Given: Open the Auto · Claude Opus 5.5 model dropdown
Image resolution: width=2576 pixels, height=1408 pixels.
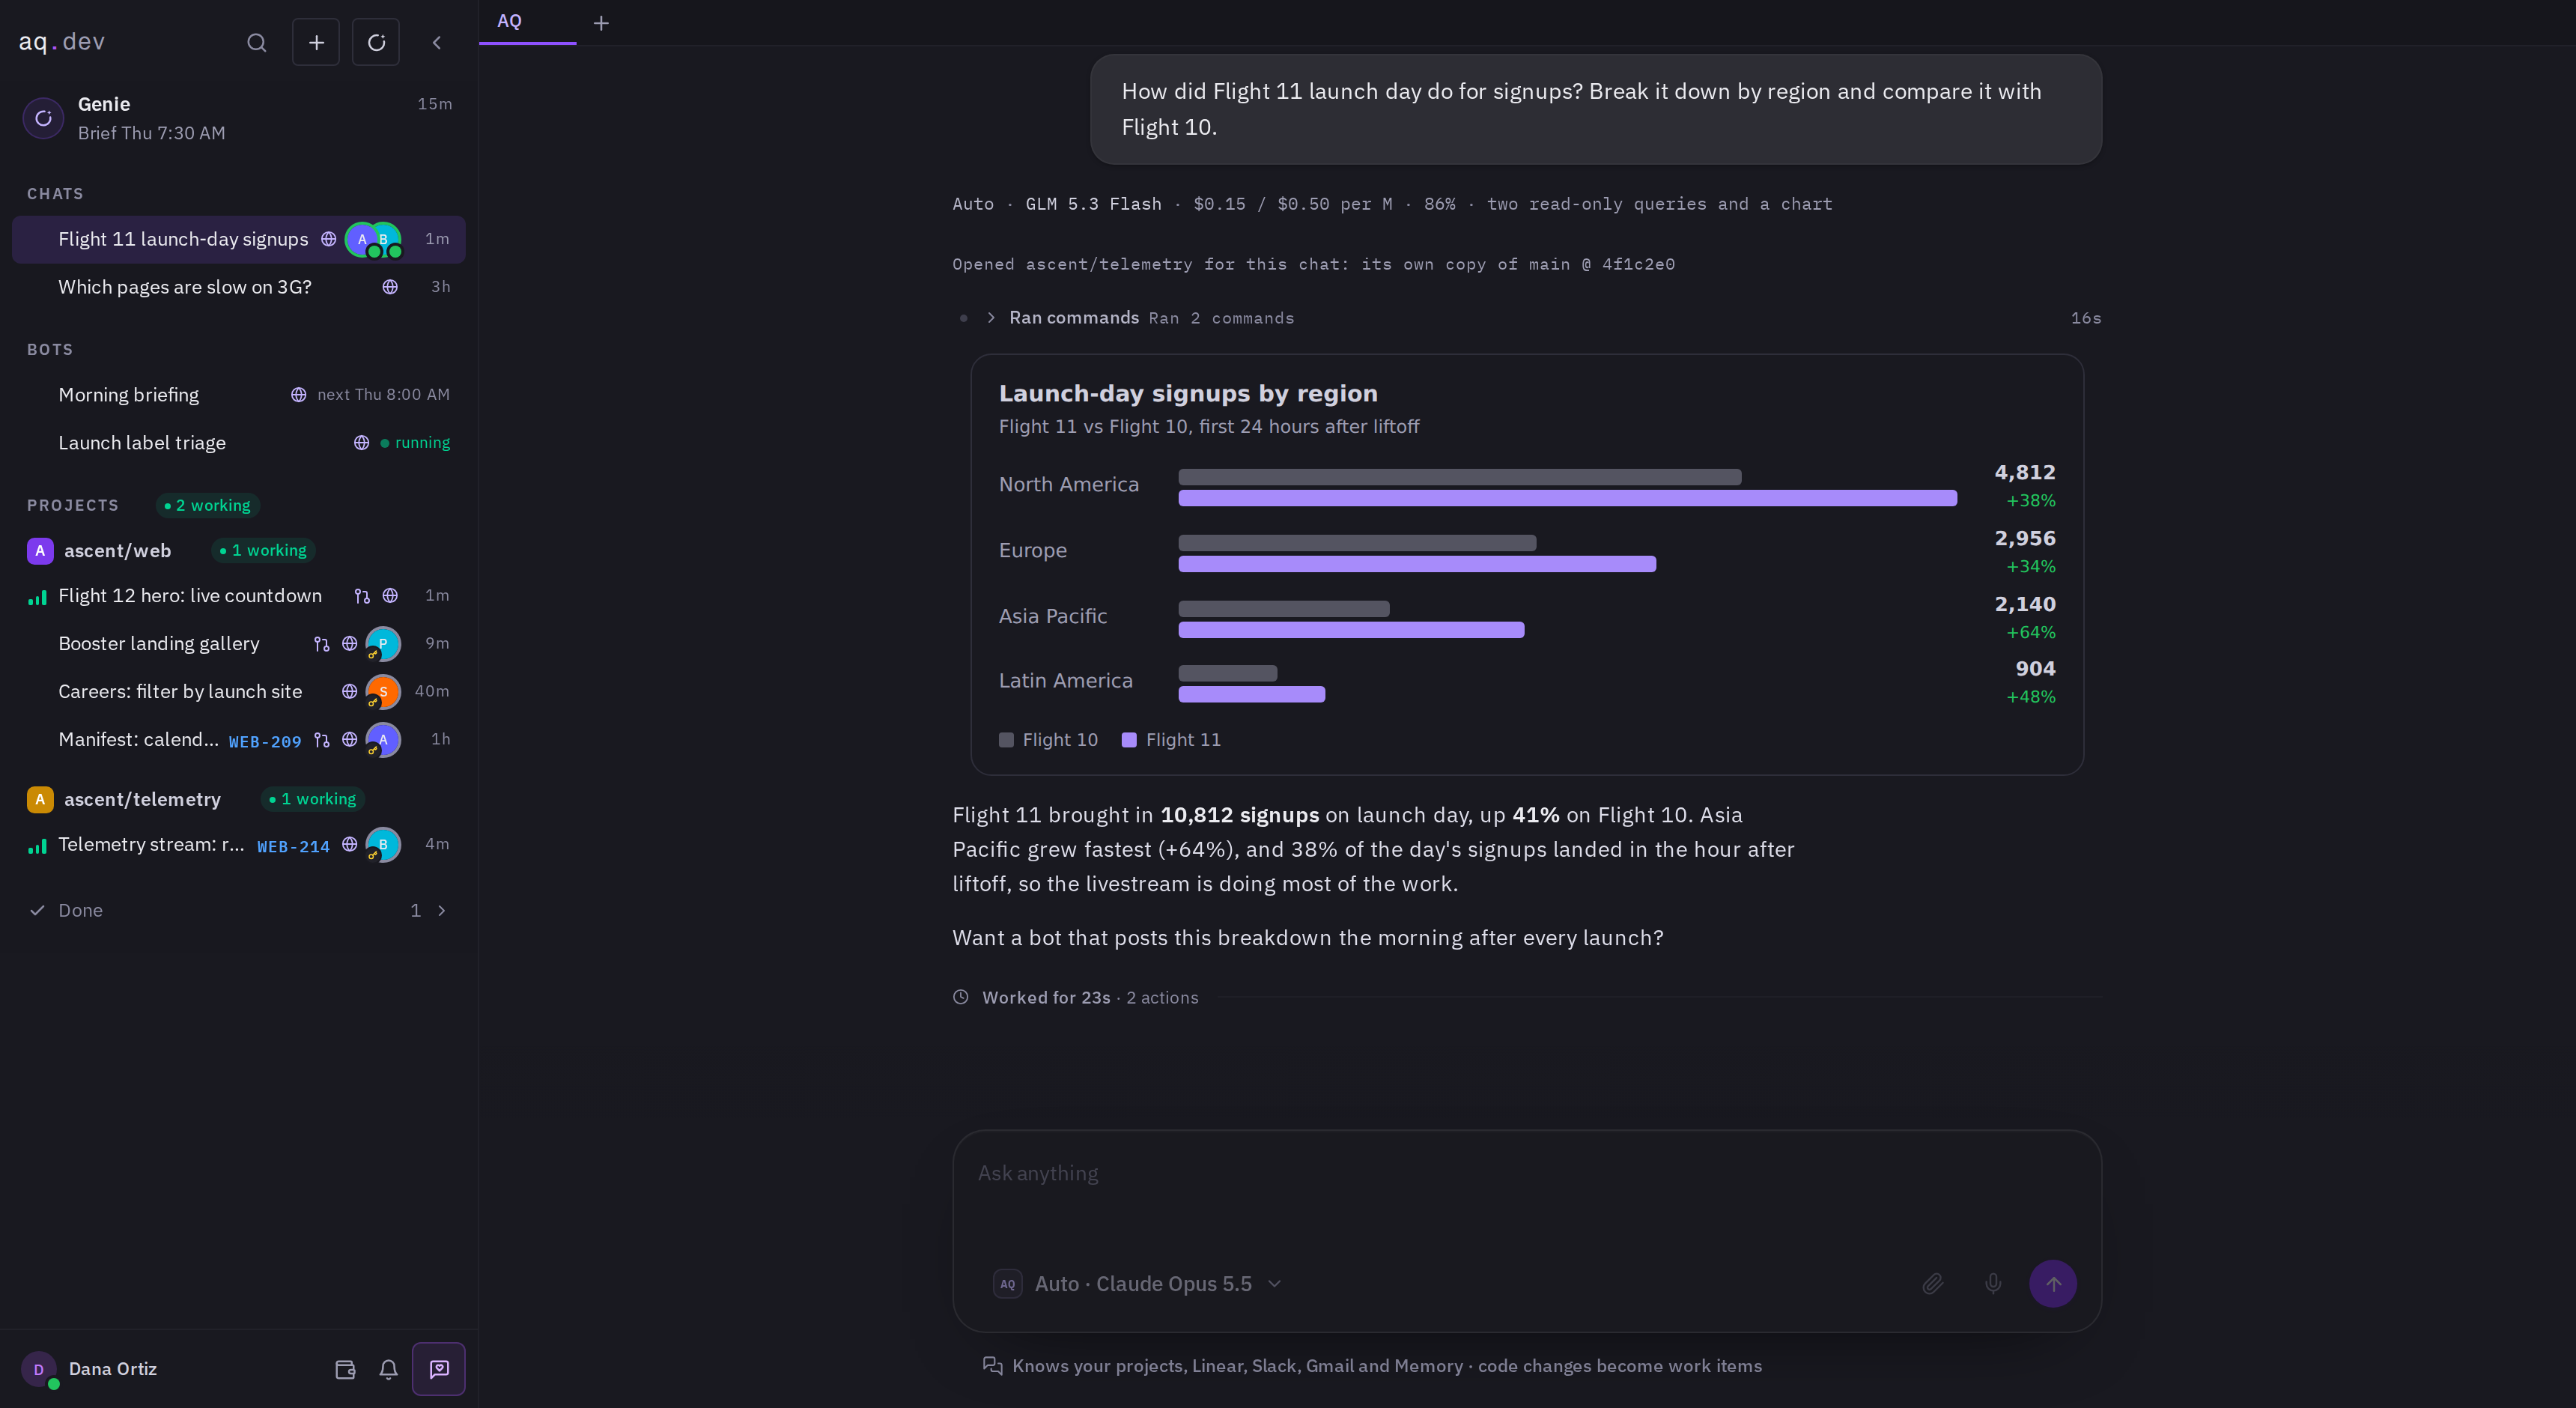Looking at the screenshot, I should [x=1138, y=1285].
